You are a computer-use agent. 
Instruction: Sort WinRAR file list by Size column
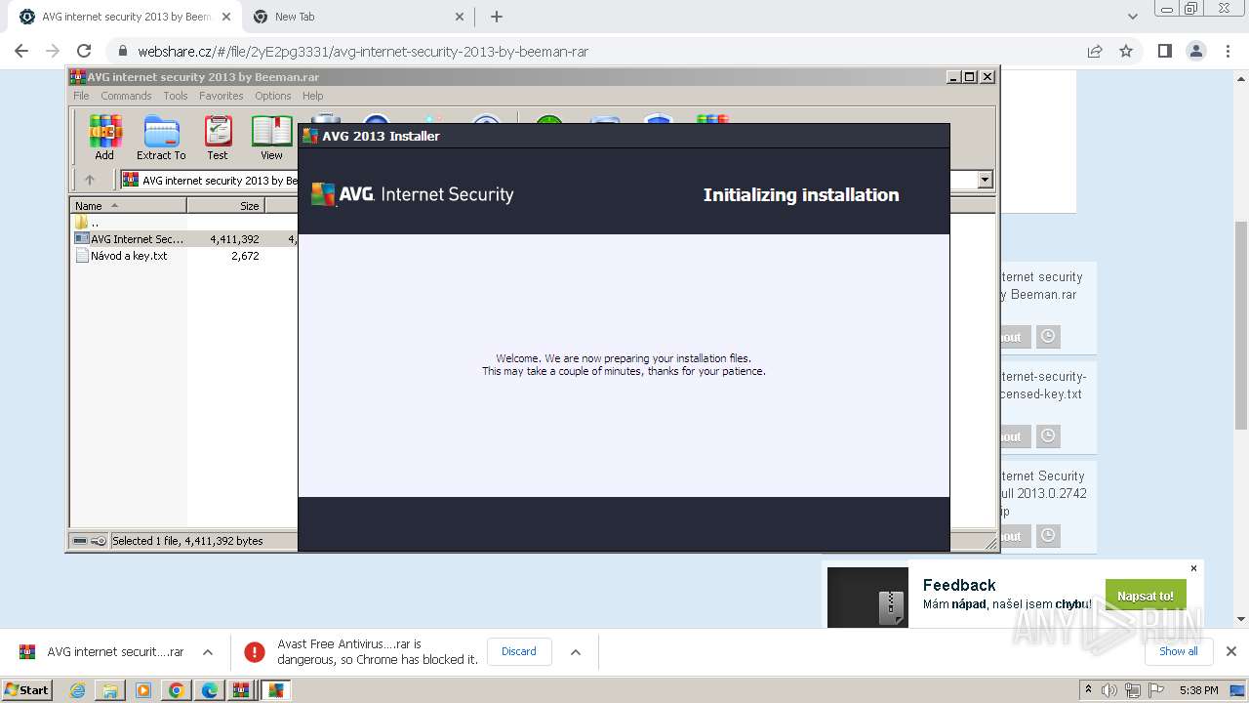[x=225, y=205]
